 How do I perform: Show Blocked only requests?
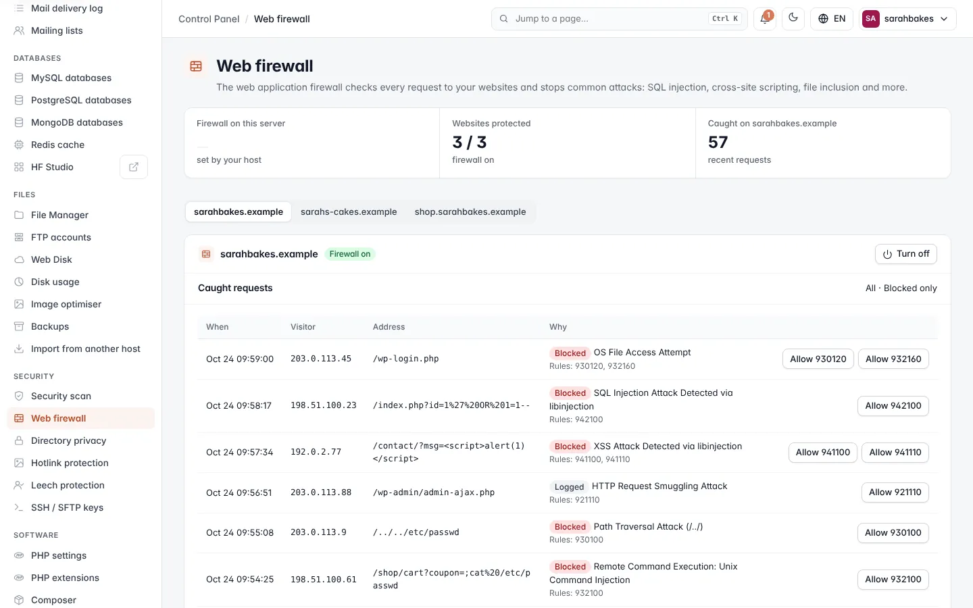[x=910, y=288]
